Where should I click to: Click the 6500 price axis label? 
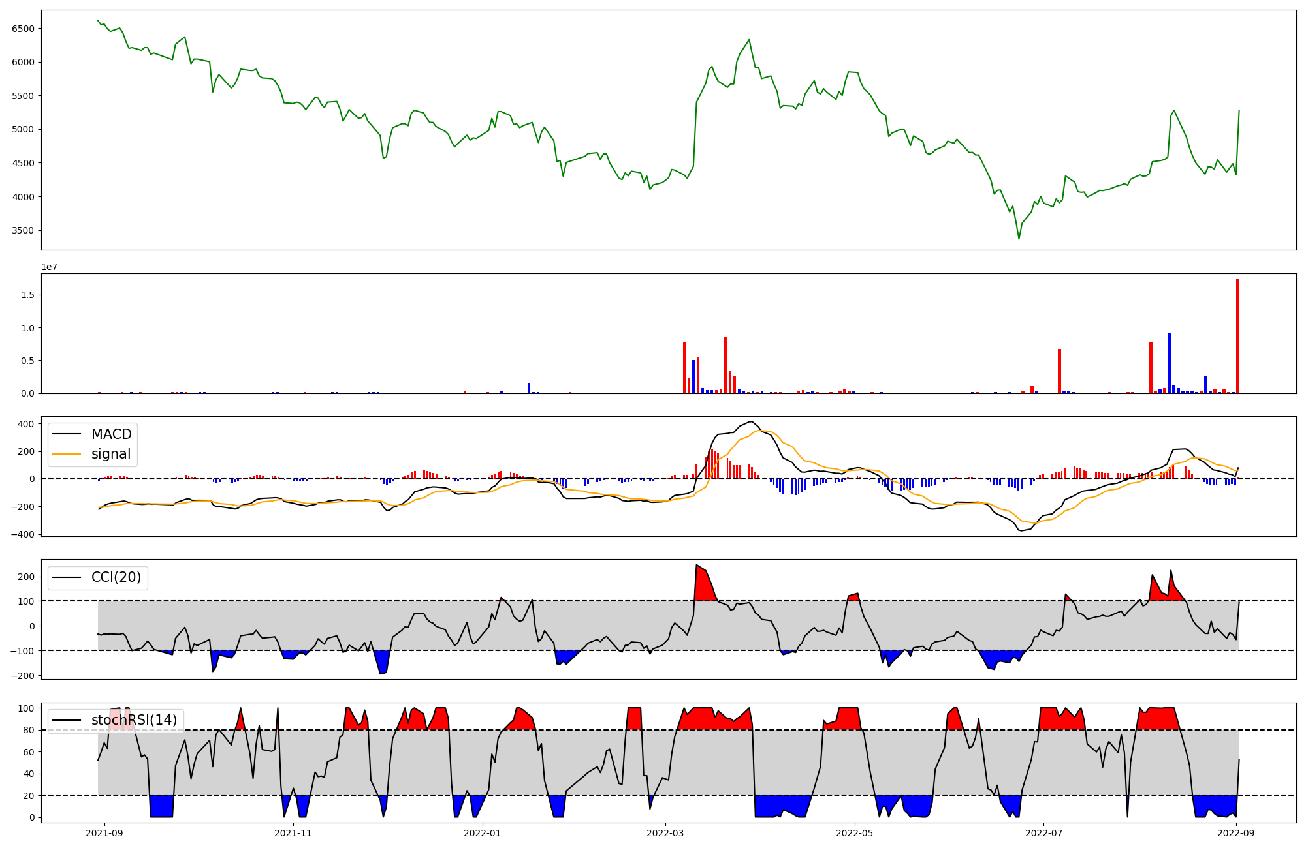pyautogui.click(x=23, y=29)
